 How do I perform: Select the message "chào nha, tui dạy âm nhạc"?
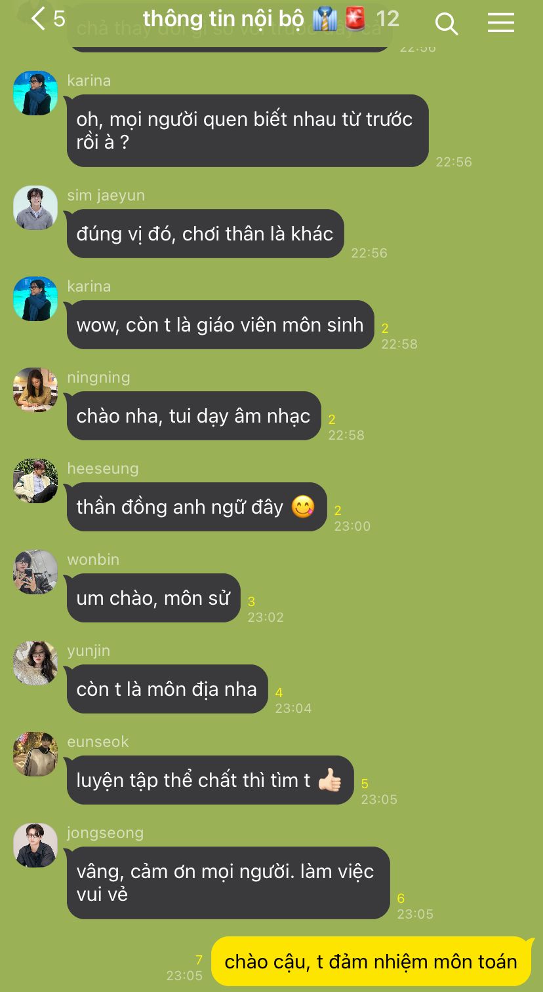193,416
